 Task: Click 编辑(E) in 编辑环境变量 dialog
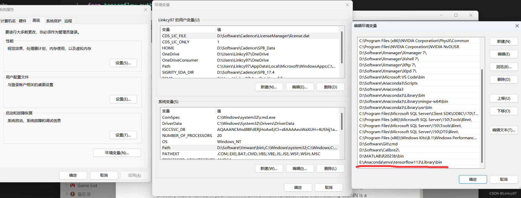click(504, 54)
